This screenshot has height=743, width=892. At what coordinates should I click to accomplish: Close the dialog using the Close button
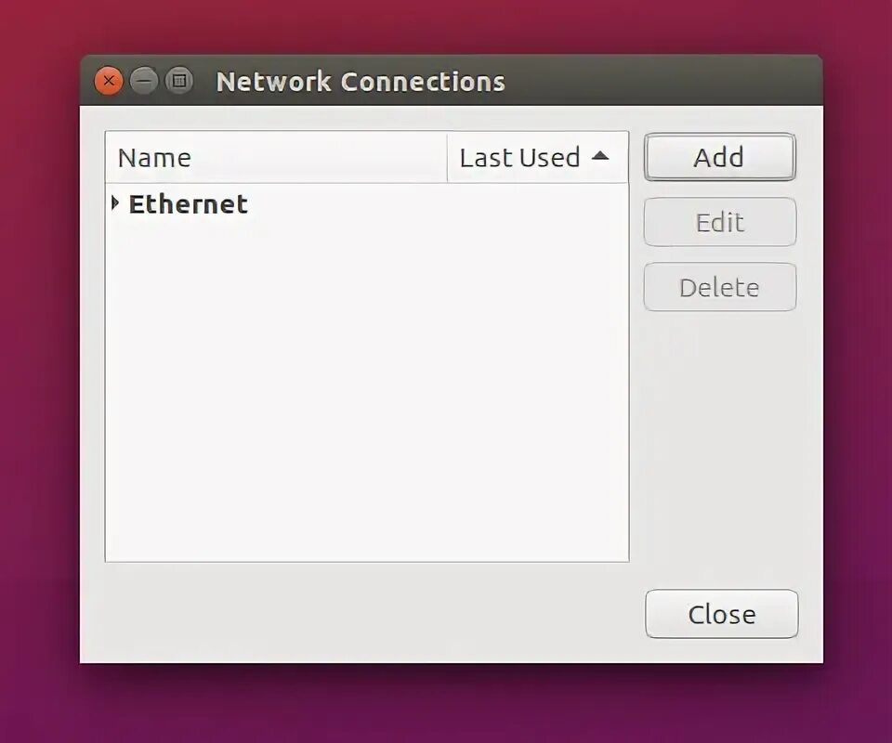(x=721, y=614)
